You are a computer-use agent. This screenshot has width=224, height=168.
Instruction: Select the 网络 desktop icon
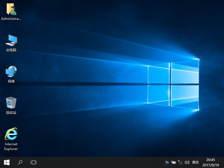click(11, 74)
